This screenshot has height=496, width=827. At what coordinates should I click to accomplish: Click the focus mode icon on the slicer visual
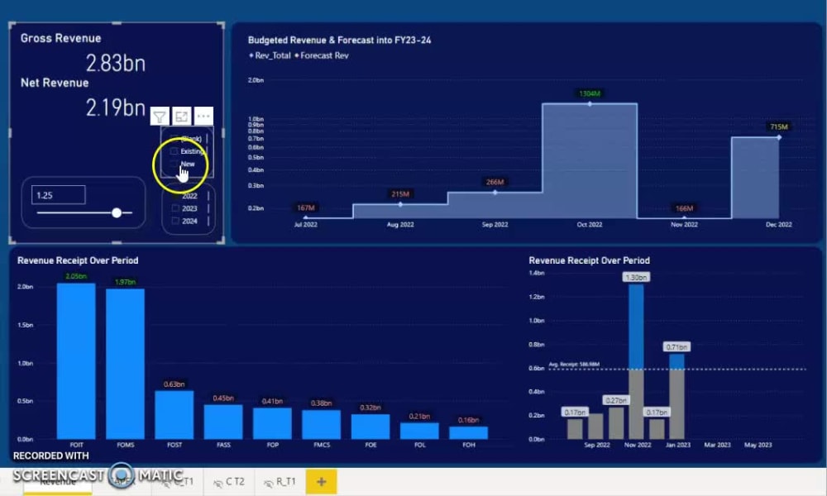point(179,116)
